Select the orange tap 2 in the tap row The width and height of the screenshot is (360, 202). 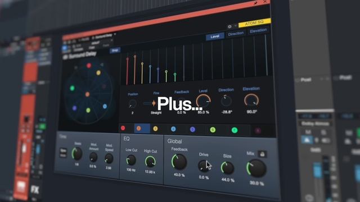pos(139,128)
